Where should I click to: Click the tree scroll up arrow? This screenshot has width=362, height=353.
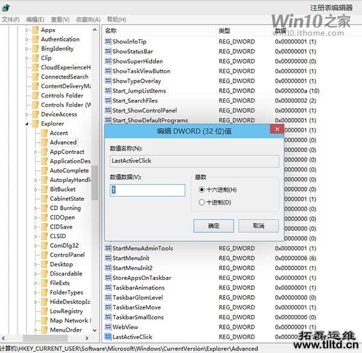click(95, 30)
